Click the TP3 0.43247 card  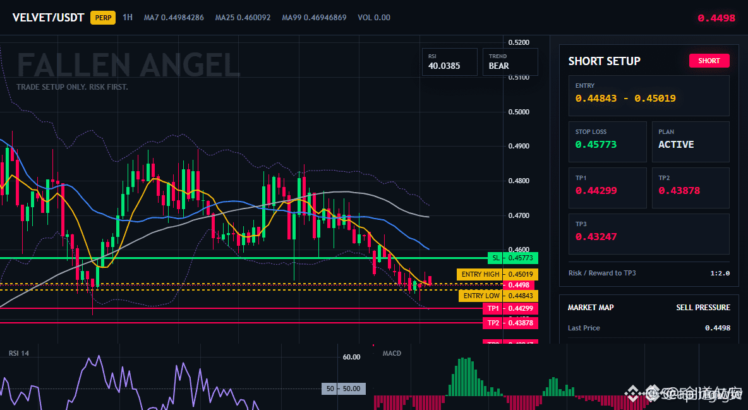pyautogui.click(x=649, y=234)
